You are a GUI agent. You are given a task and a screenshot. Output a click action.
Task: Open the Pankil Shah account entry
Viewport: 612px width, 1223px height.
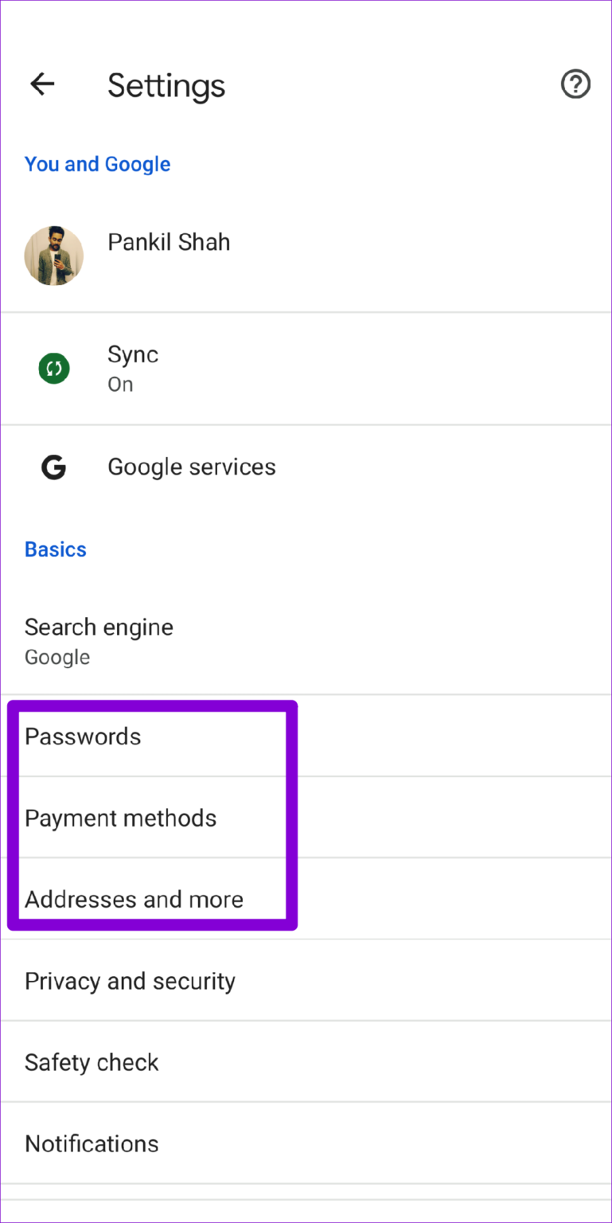click(x=169, y=242)
